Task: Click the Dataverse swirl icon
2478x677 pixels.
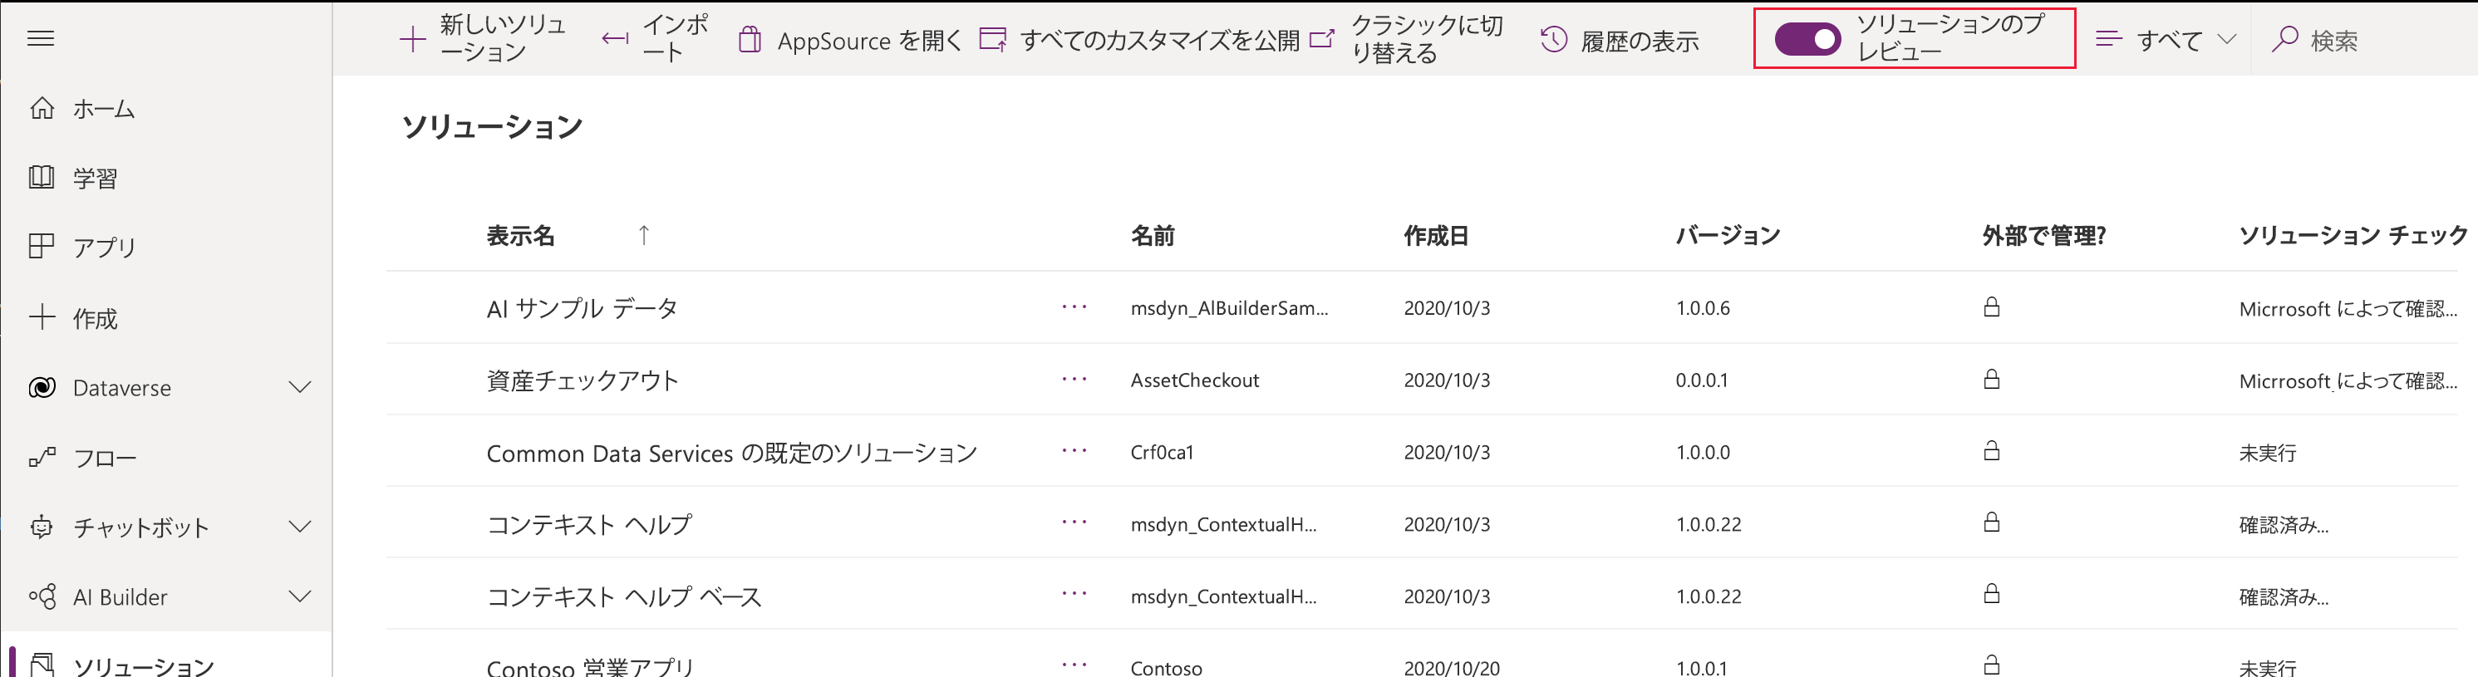Action: tap(42, 388)
